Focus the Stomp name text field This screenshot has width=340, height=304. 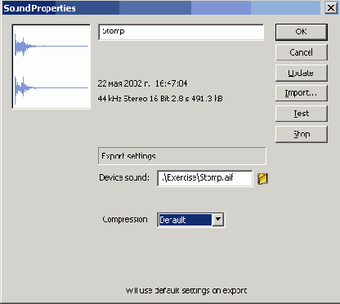click(181, 32)
